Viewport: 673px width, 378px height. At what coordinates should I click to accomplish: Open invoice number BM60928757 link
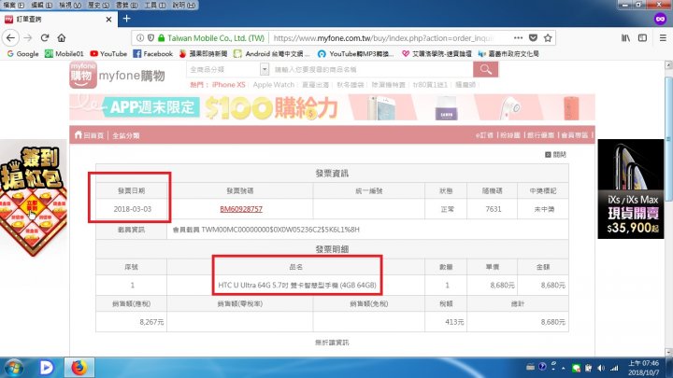pyautogui.click(x=241, y=209)
